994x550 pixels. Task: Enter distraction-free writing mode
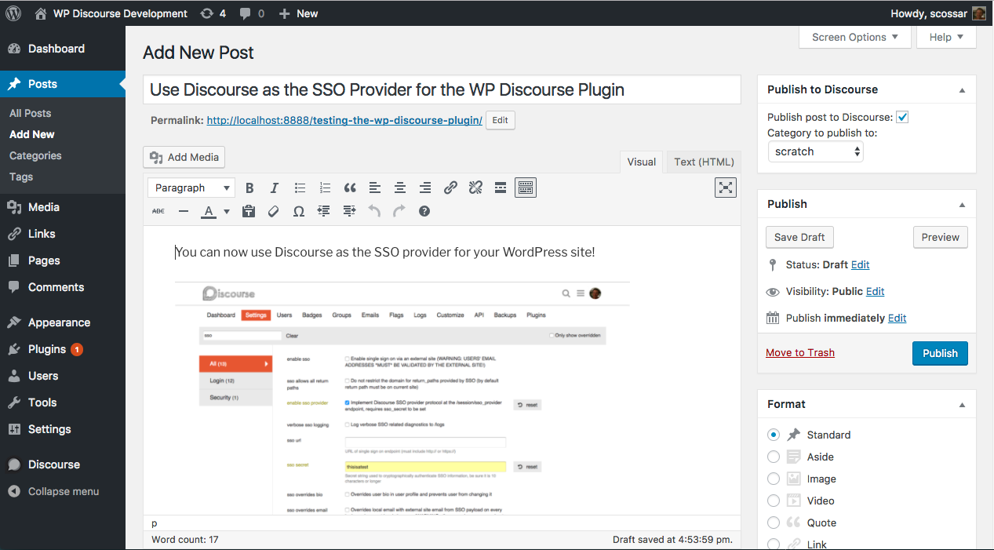pos(726,187)
